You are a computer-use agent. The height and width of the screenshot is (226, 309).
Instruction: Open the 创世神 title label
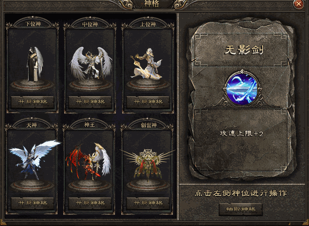(x=149, y=125)
